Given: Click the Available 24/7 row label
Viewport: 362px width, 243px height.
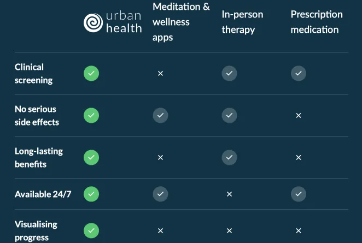Looking at the screenshot, I should [x=43, y=194].
